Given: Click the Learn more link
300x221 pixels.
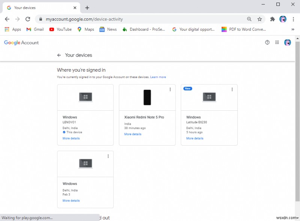Looking at the screenshot, I should tap(158, 77).
